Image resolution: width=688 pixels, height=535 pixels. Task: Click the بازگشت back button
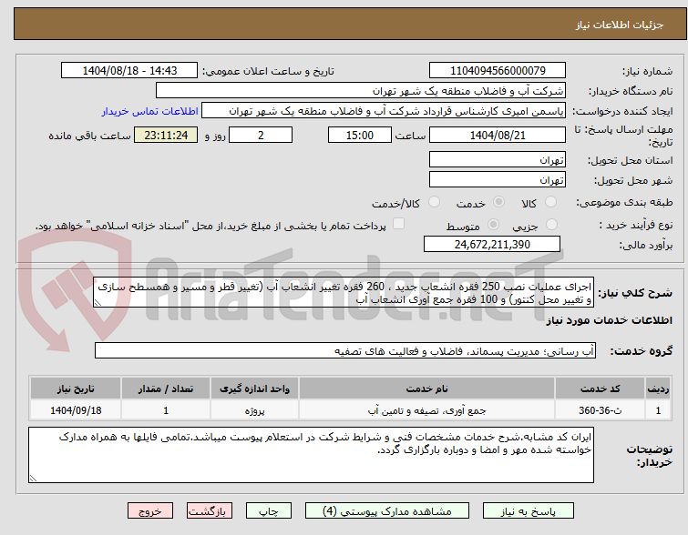pos(210,511)
